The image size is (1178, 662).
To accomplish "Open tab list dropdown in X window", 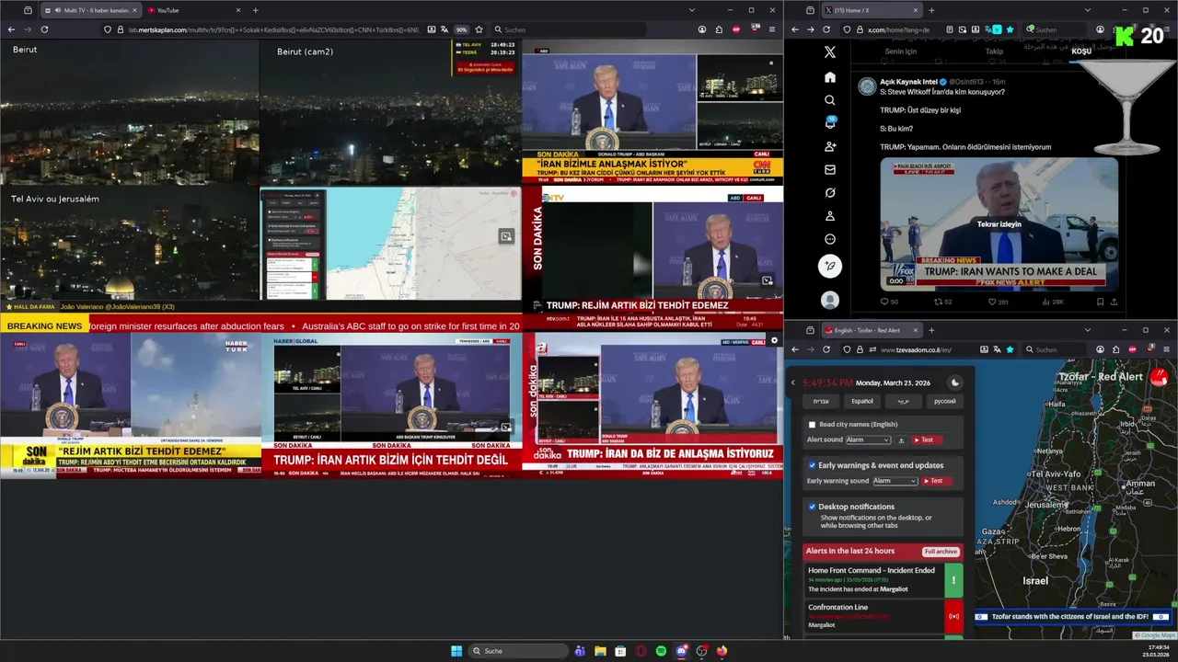I will click(x=1087, y=10).
